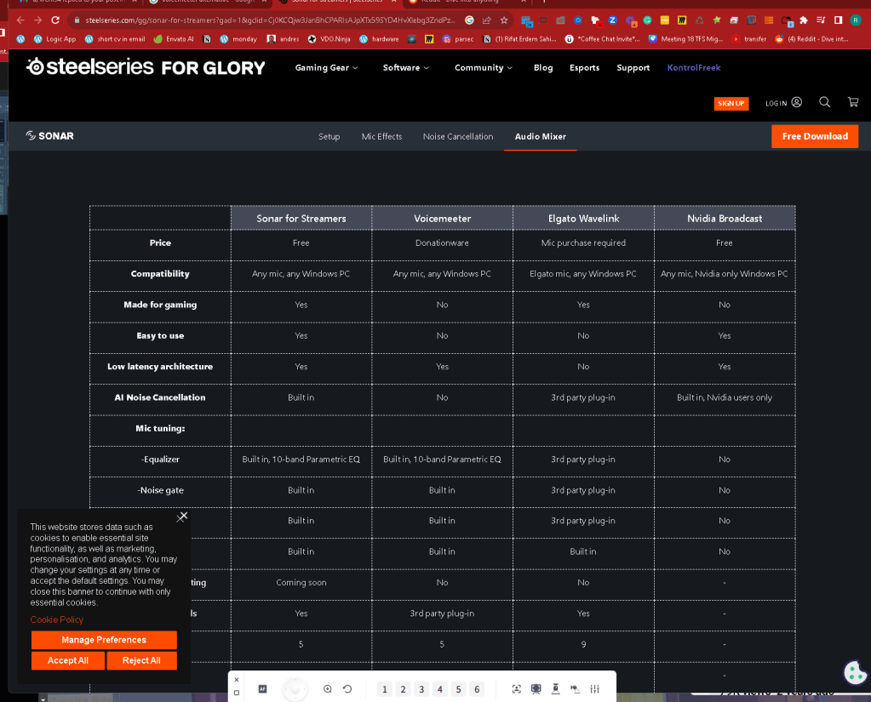Click the Voicemeeter column header
Screen dimensions: 871x702
click(442, 218)
